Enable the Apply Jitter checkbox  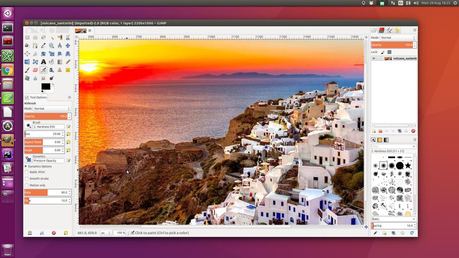pos(27,172)
